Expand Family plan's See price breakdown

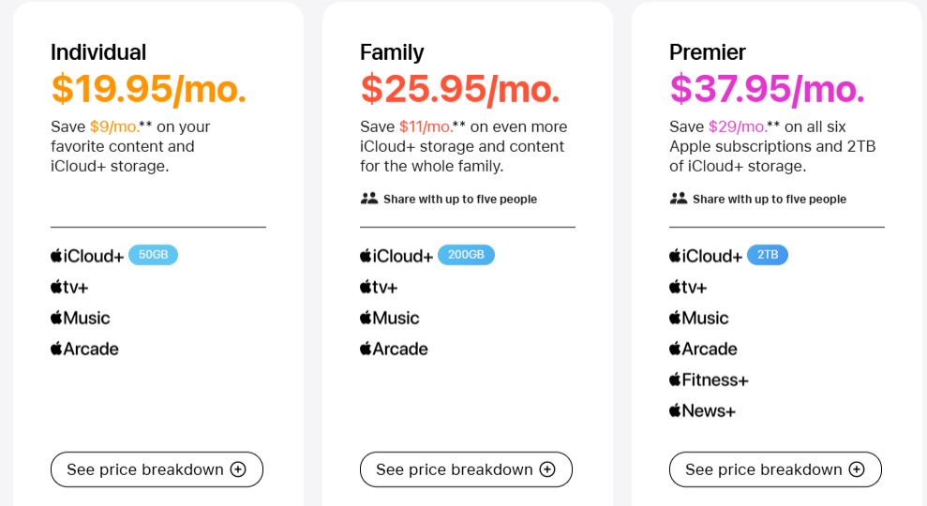[x=466, y=469]
